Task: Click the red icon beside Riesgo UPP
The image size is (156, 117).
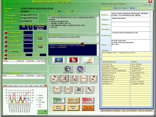Action: pos(6,37)
